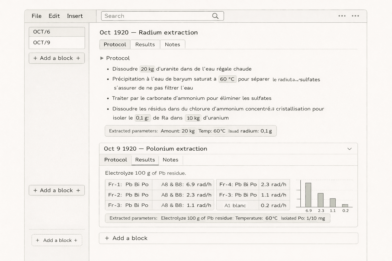Open the Edit menu
The height and width of the screenshot is (261, 392).
(x=54, y=16)
